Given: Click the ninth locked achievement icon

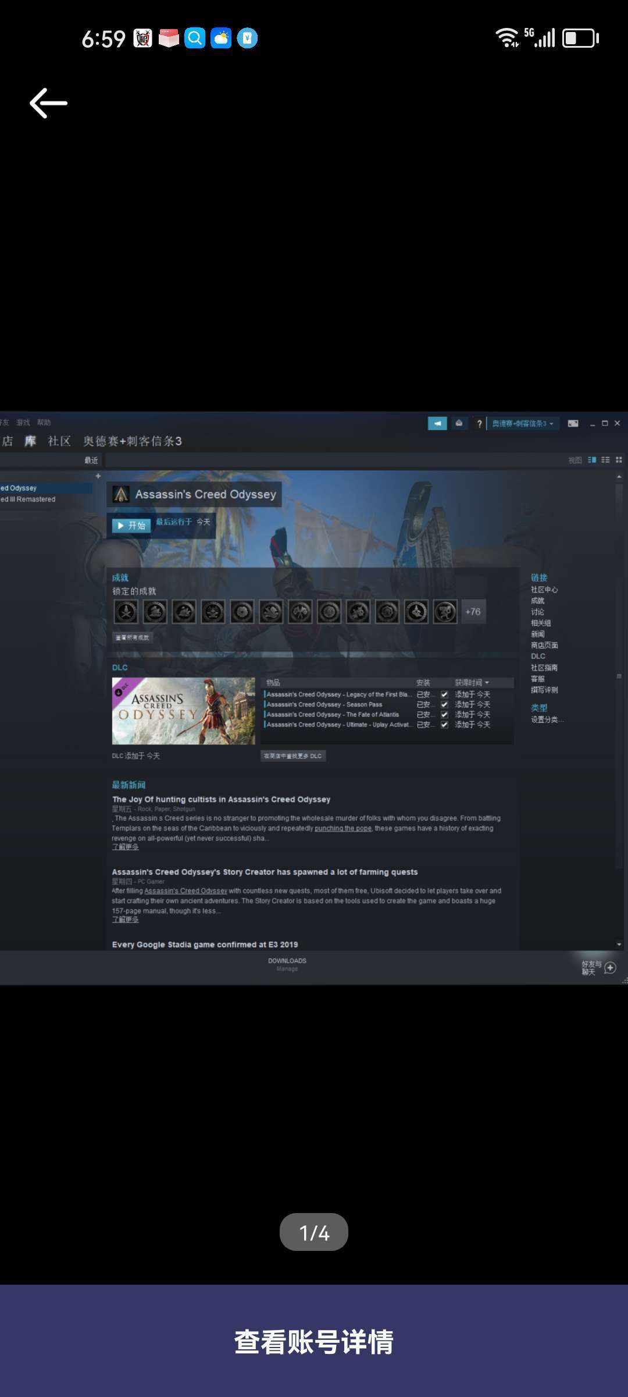Looking at the screenshot, I should pos(359,612).
